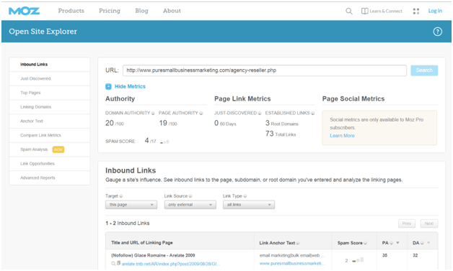Viewport: 453px width, 271px height.
Task: Click info icon beside DA column
Action: pos(422,243)
